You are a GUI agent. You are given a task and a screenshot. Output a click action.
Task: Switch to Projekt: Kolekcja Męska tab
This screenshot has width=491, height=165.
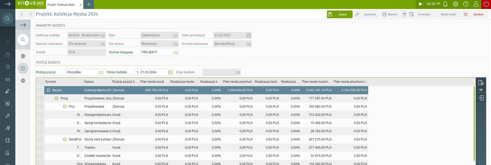pyautogui.click(x=62, y=5)
